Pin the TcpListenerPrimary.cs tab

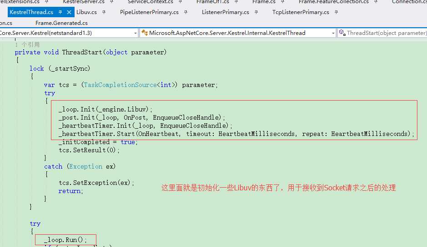pyautogui.click(x=337, y=12)
